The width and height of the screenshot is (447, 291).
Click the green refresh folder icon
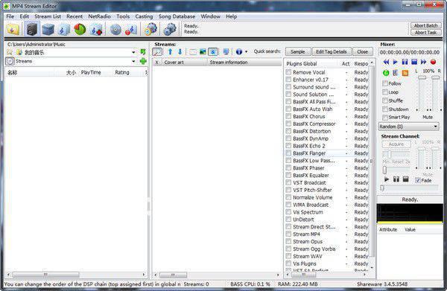click(x=143, y=52)
